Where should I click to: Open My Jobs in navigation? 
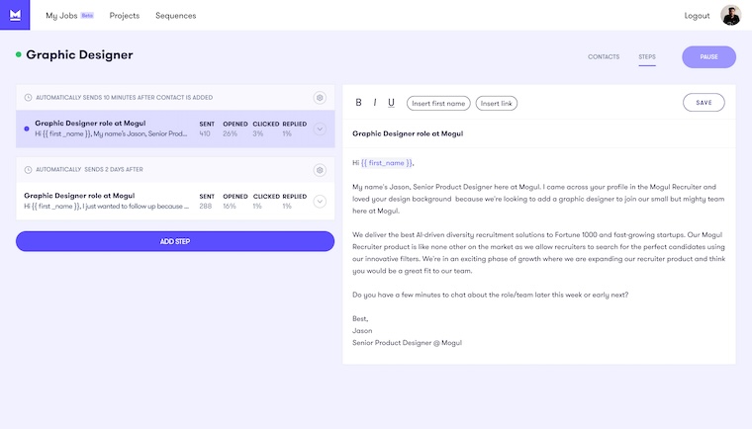(x=61, y=16)
